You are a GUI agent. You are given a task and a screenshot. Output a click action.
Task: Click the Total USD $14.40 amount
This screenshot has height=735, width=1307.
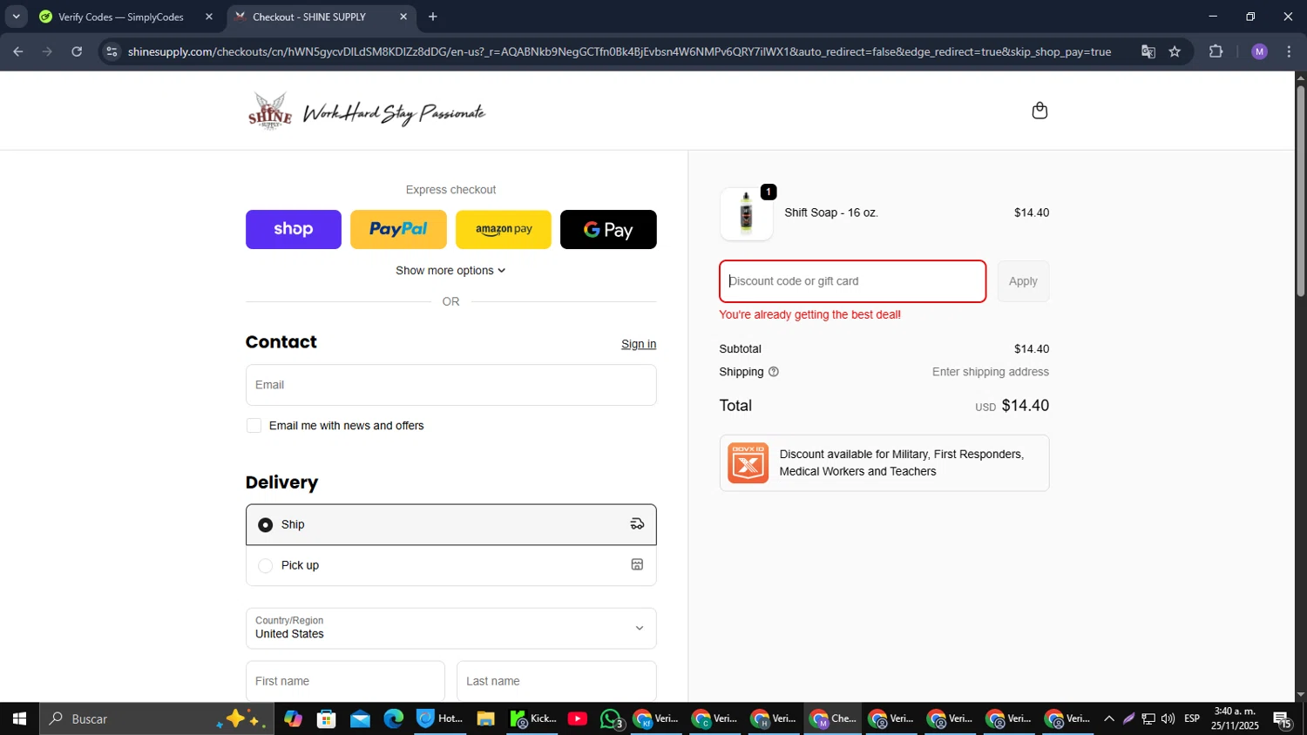coord(1012,406)
